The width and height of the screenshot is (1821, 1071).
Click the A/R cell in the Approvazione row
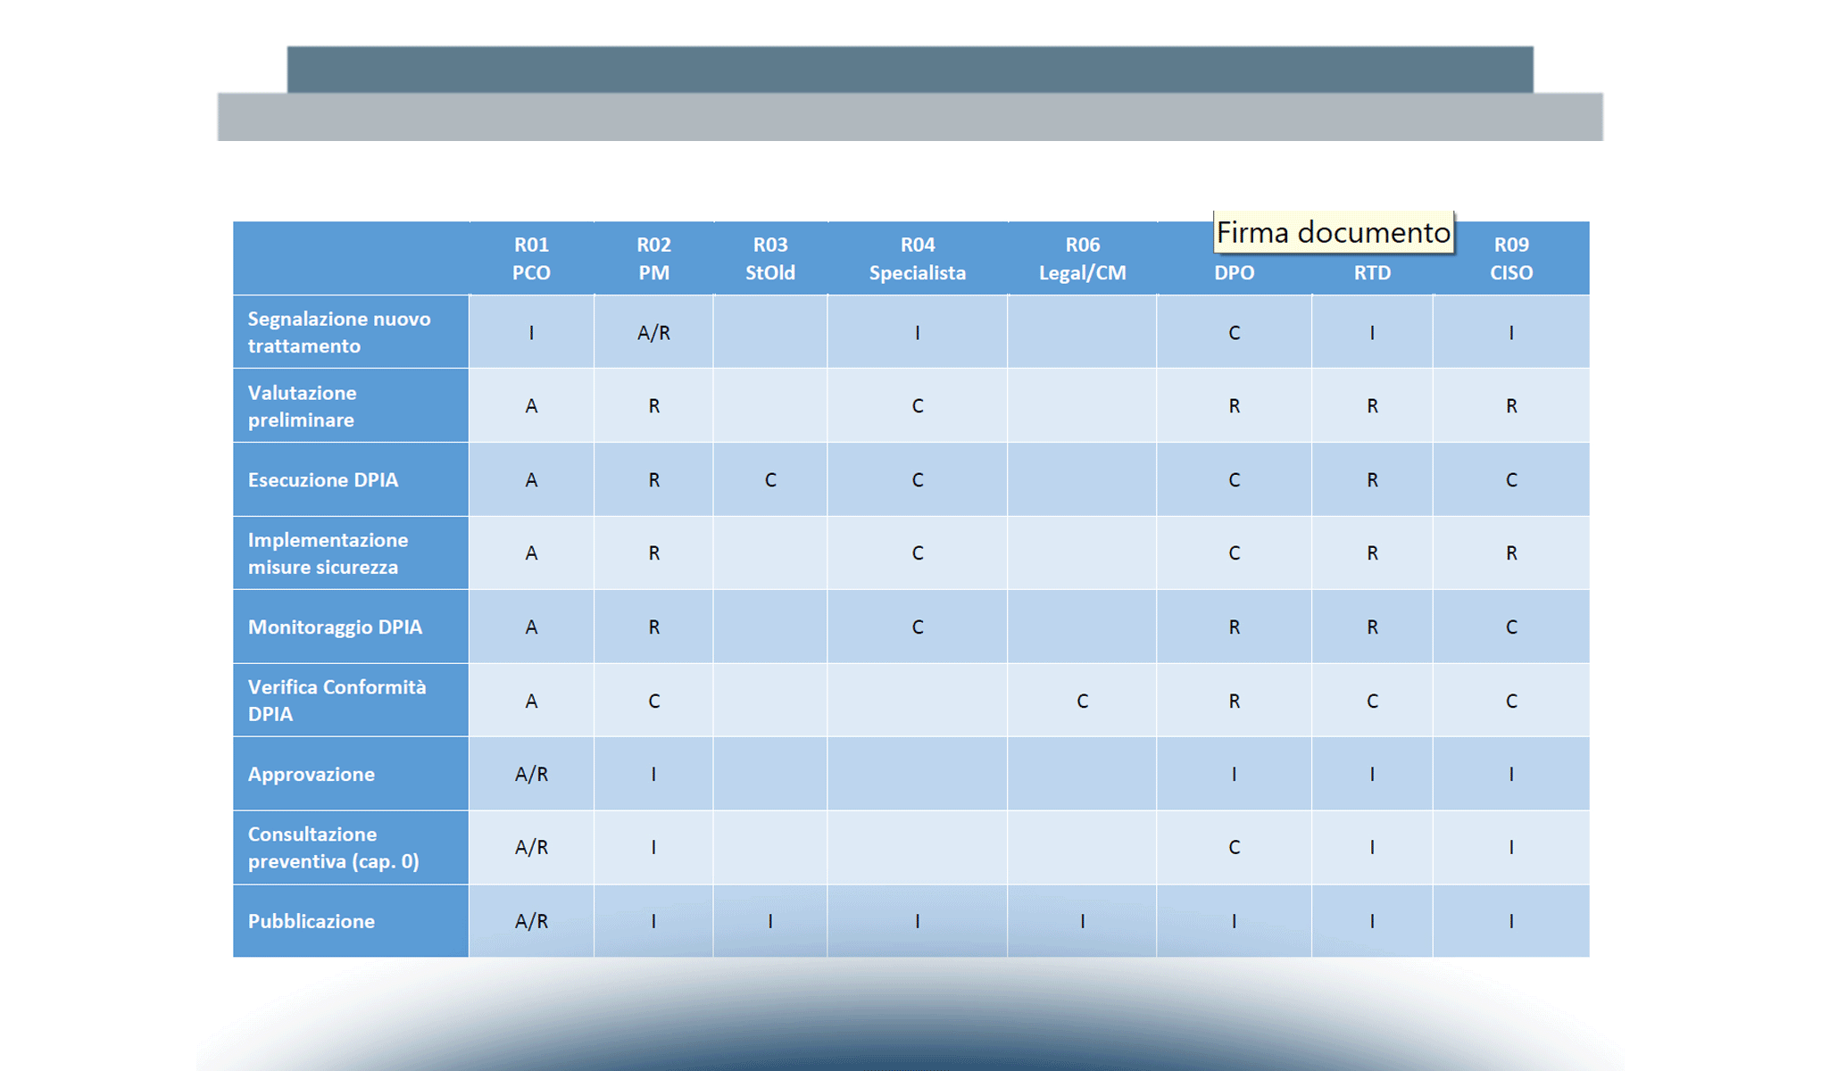(530, 774)
